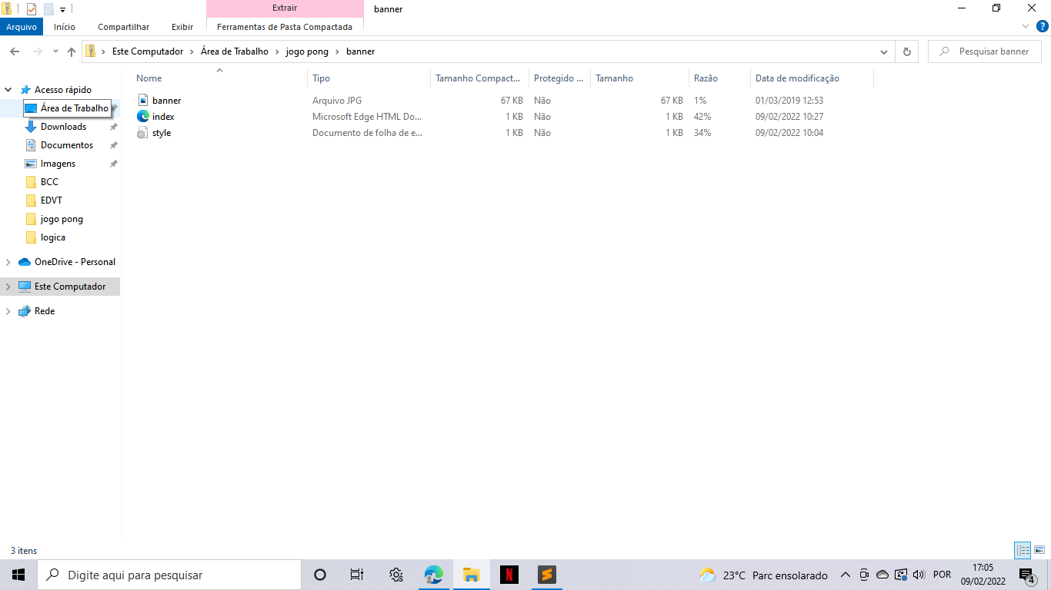Click the properties quick access icon
Image resolution: width=1051 pixels, height=590 pixels.
[32, 9]
